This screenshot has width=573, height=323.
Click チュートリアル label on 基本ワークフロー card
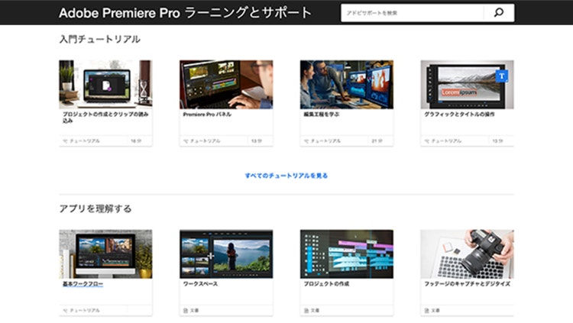click(84, 311)
